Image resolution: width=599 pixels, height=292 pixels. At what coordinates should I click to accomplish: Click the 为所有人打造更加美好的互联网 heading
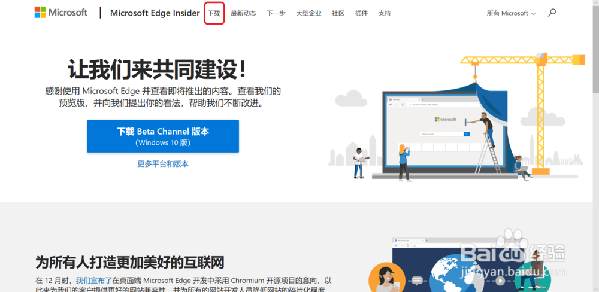pos(129,263)
